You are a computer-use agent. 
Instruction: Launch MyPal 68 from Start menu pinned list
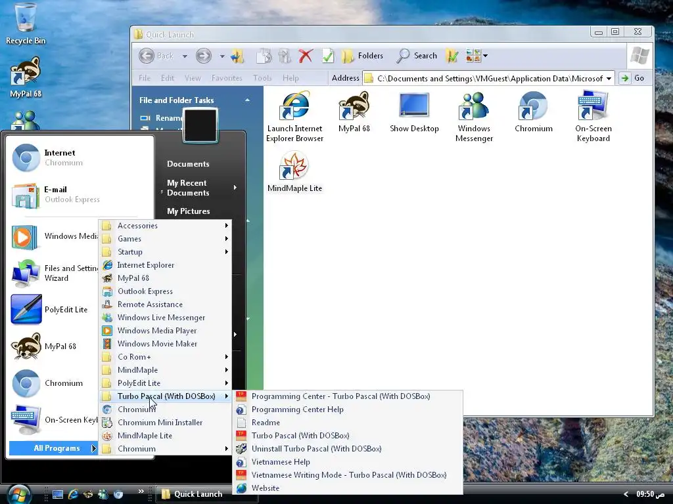click(x=54, y=346)
